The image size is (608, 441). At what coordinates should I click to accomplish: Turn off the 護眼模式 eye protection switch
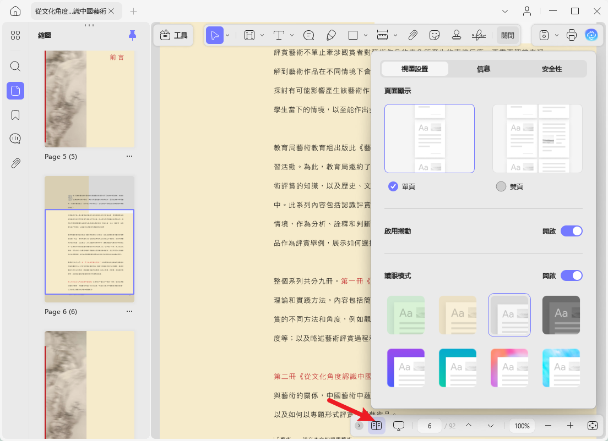[572, 275]
